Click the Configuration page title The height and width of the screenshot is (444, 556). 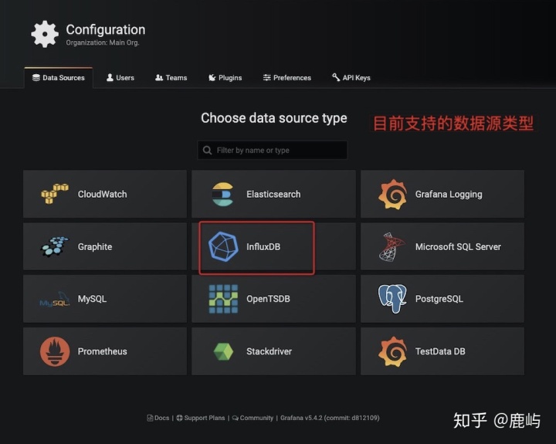click(x=106, y=29)
